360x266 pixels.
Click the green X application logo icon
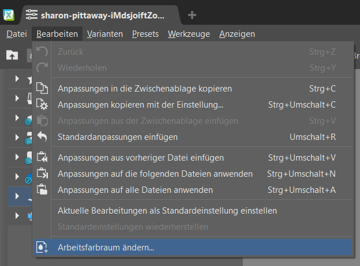click(9, 15)
